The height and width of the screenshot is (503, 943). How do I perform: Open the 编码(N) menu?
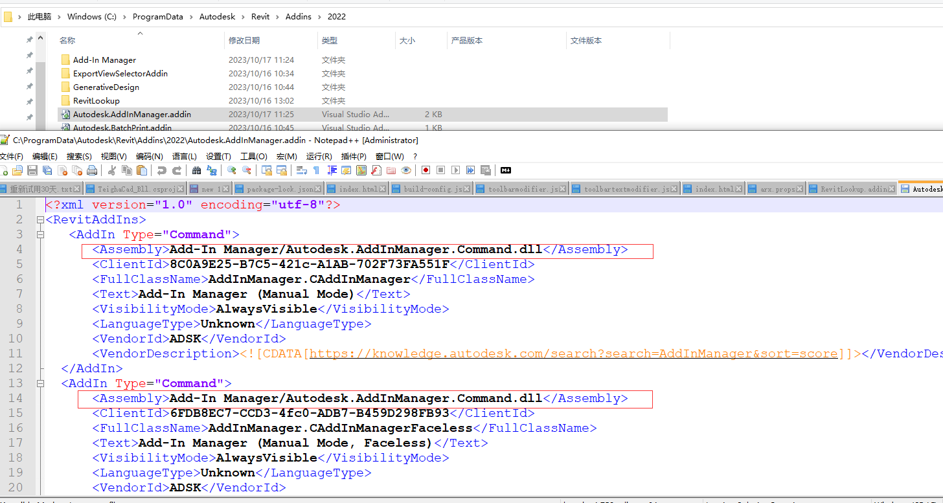149,157
